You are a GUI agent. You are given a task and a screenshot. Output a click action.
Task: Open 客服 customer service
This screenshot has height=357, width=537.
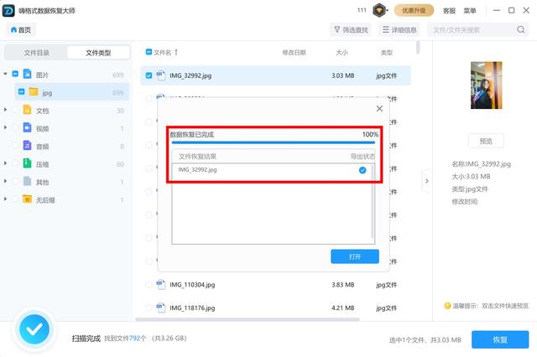tap(449, 11)
